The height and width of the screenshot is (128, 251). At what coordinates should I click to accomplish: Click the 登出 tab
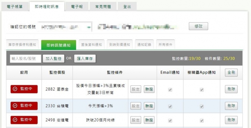click(x=127, y=7)
